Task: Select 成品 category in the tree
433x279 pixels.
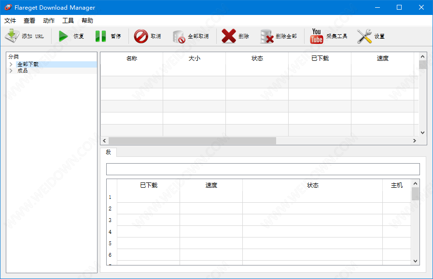Action: pyautogui.click(x=23, y=71)
